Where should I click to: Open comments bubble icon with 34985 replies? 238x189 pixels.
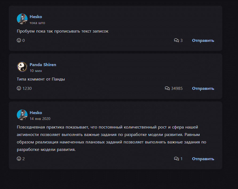pyautogui.click(x=167, y=88)
